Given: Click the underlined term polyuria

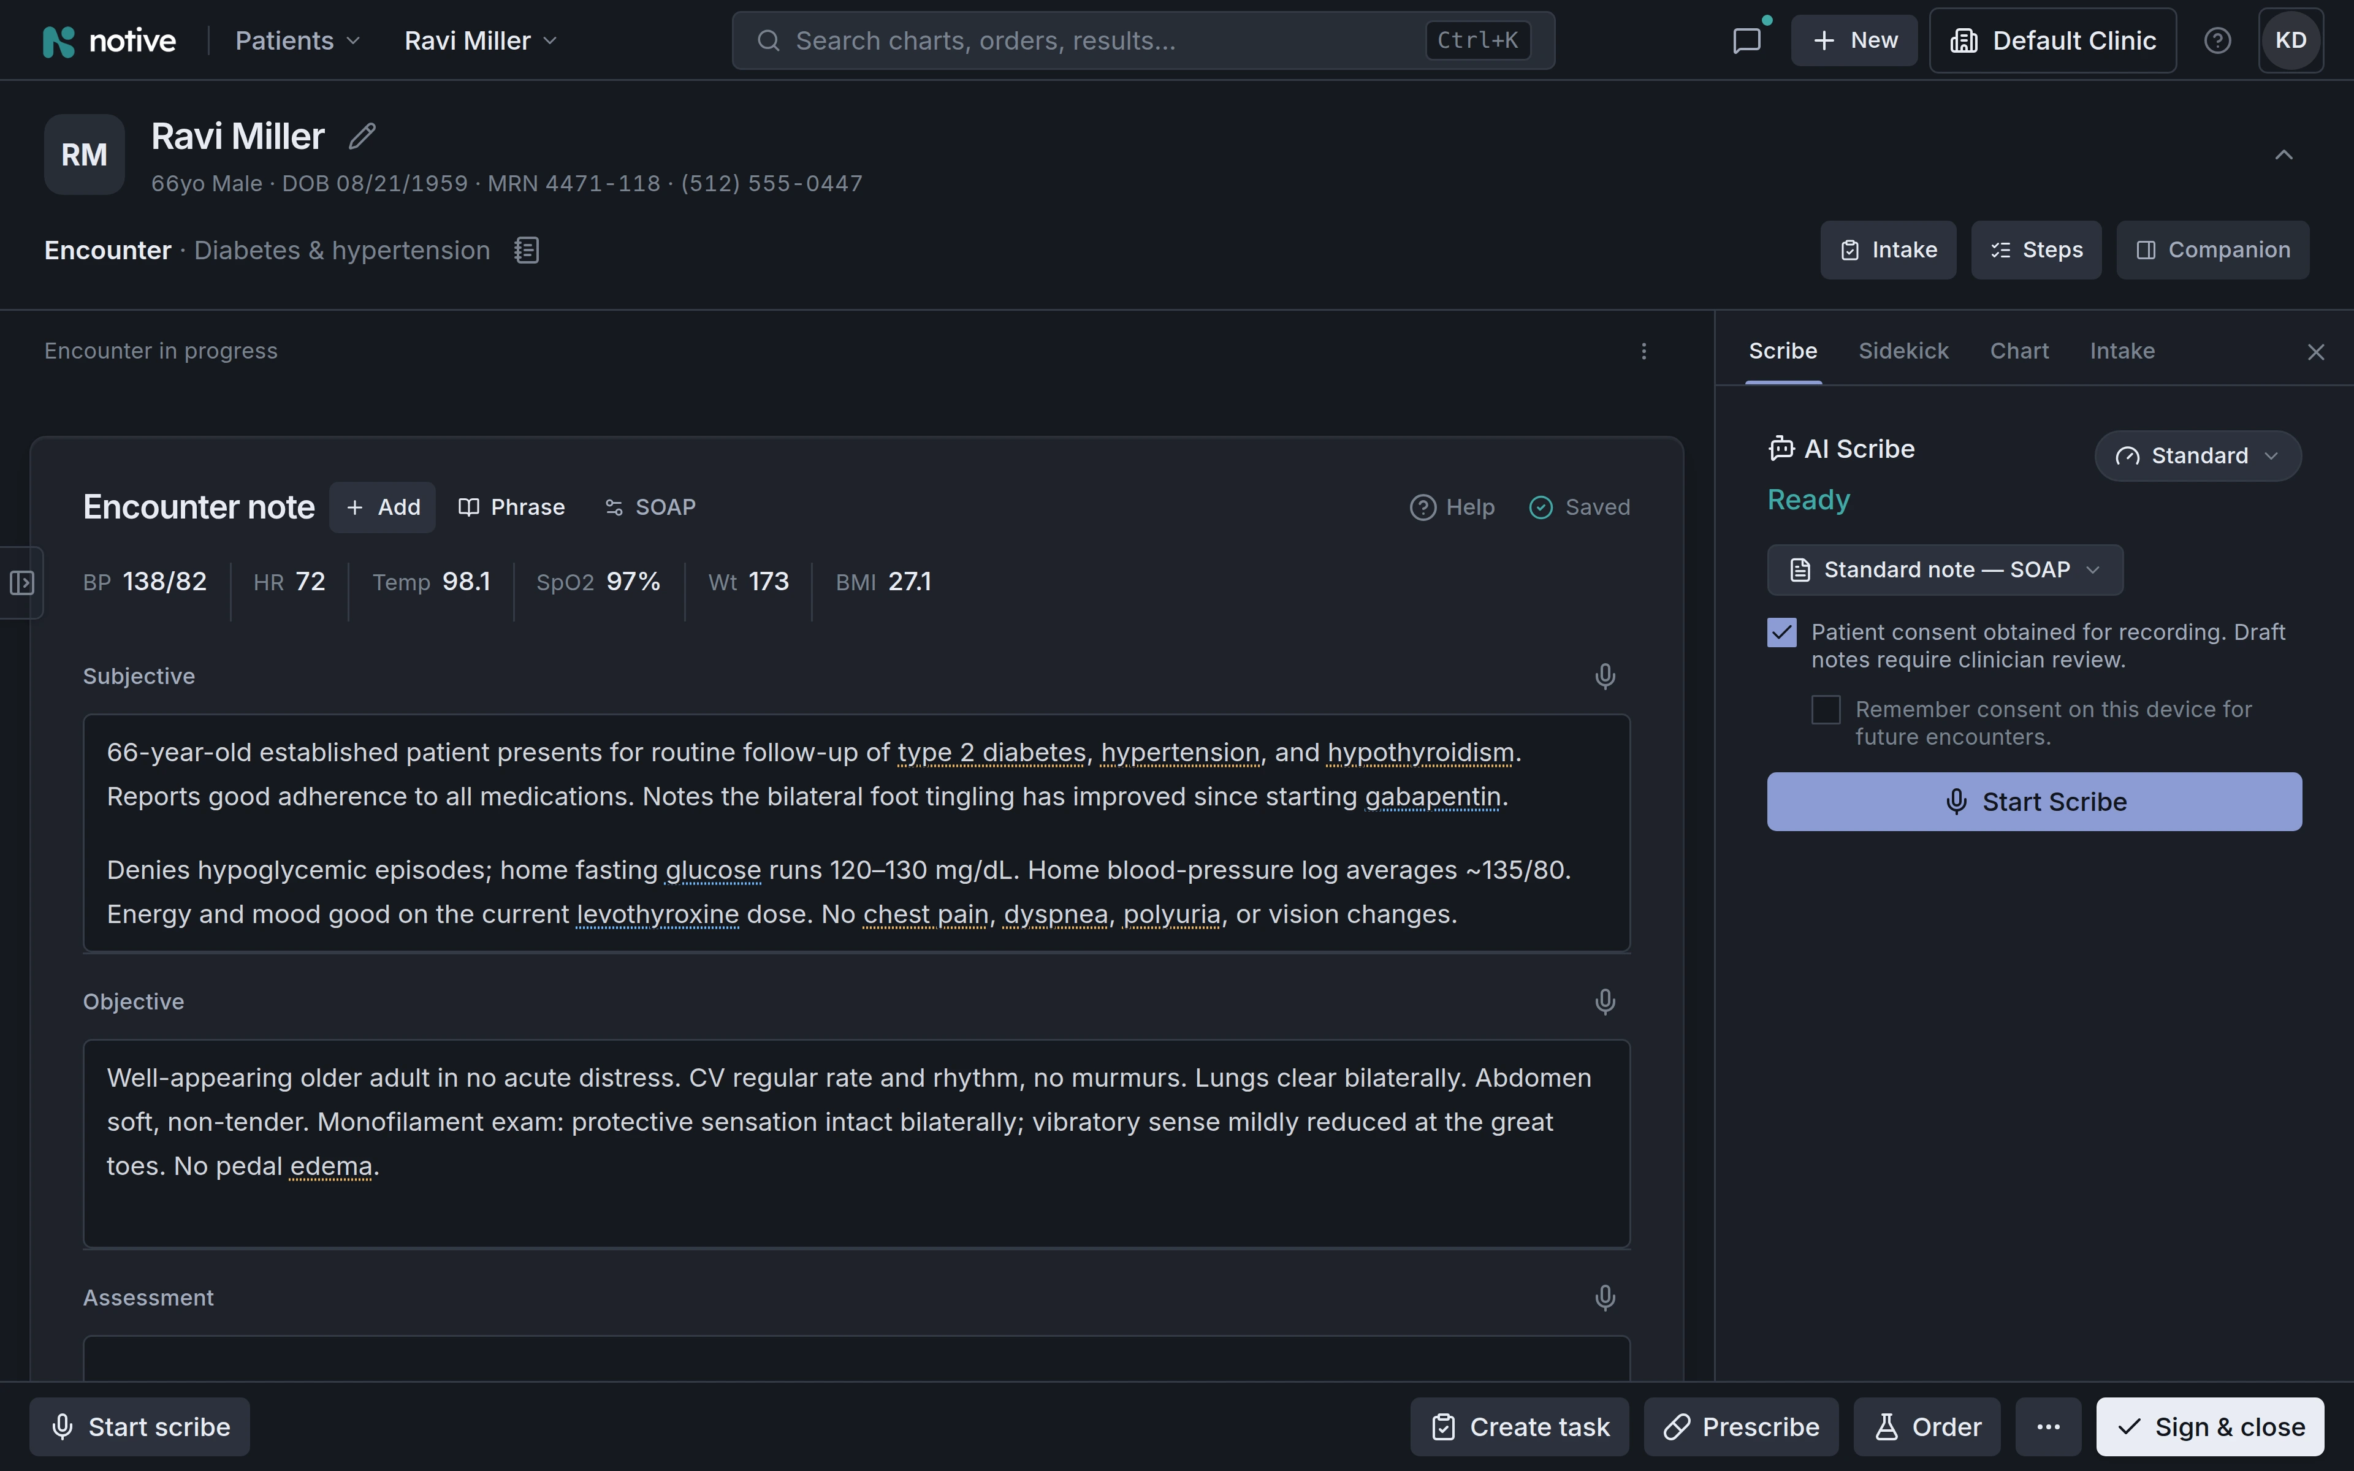Looking at the screenshot, I should (1171, 914).
